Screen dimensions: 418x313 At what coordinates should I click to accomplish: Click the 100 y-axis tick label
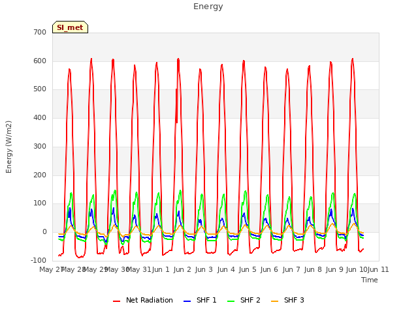(x=40, y=203)
